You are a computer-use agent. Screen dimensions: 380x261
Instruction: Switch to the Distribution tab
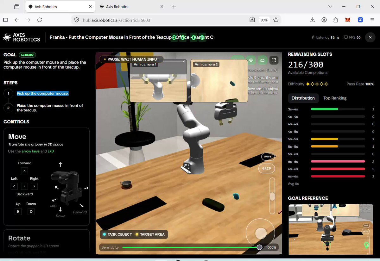pyautogui.click(x=303, y=98)
